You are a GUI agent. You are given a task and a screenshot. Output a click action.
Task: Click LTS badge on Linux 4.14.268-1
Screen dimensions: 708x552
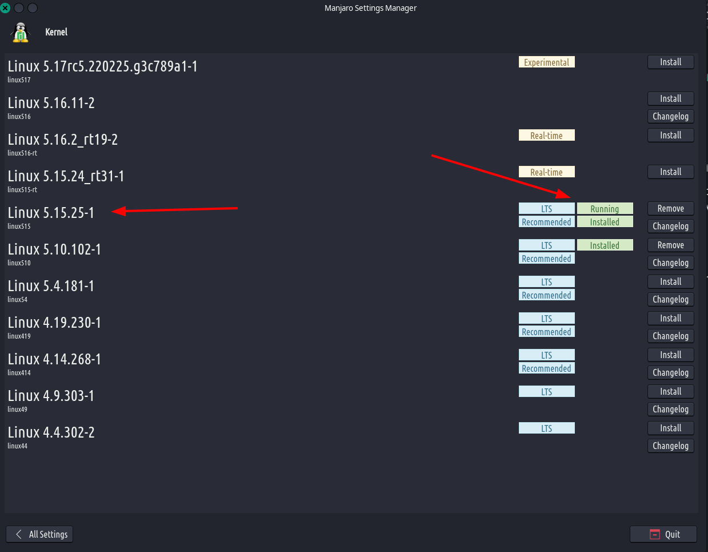click(x=547, y=355)
